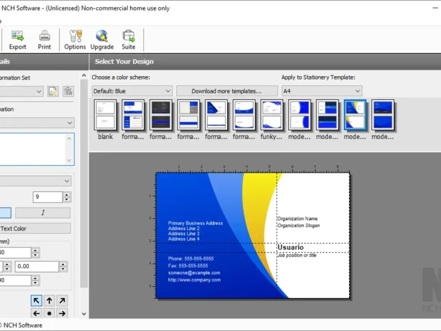The height and width of the screenshot is (331, 441).
Task: Click 'Primary Business Address' text on card
Action: click(196, 223)
